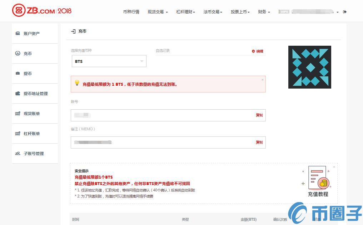Open the BTS coin selection dropdown
This screenshot has width=363, height=225.
click(x=109, y=61)
